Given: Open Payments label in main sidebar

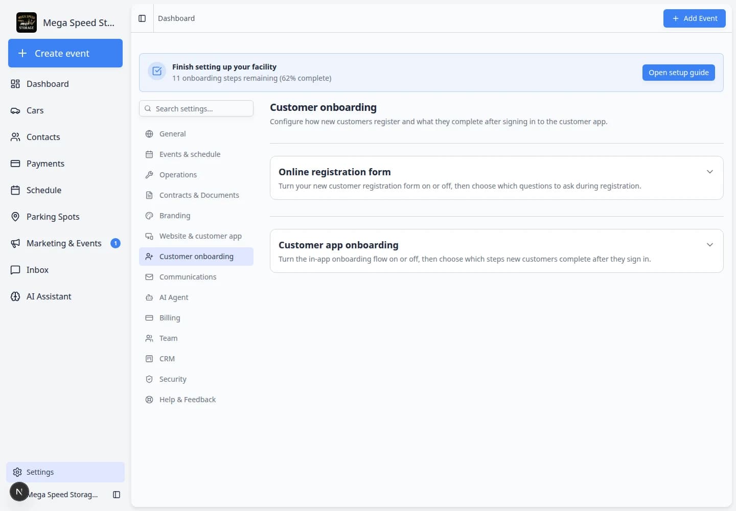Looking at the screenshot, I should pyautogui.click(x=45, y=164).
